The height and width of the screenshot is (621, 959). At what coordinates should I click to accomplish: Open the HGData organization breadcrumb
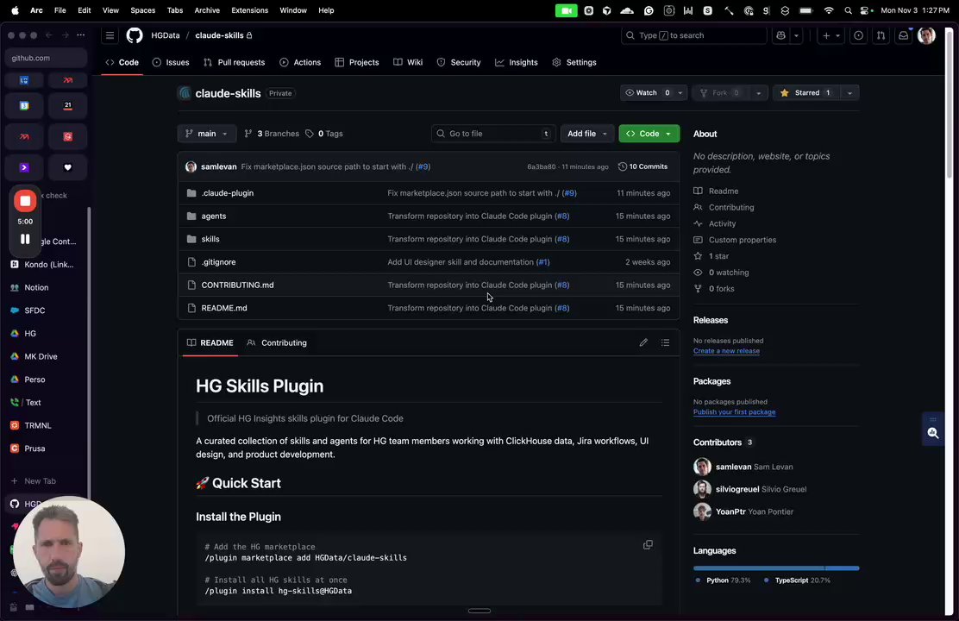(x=166, y=35)
